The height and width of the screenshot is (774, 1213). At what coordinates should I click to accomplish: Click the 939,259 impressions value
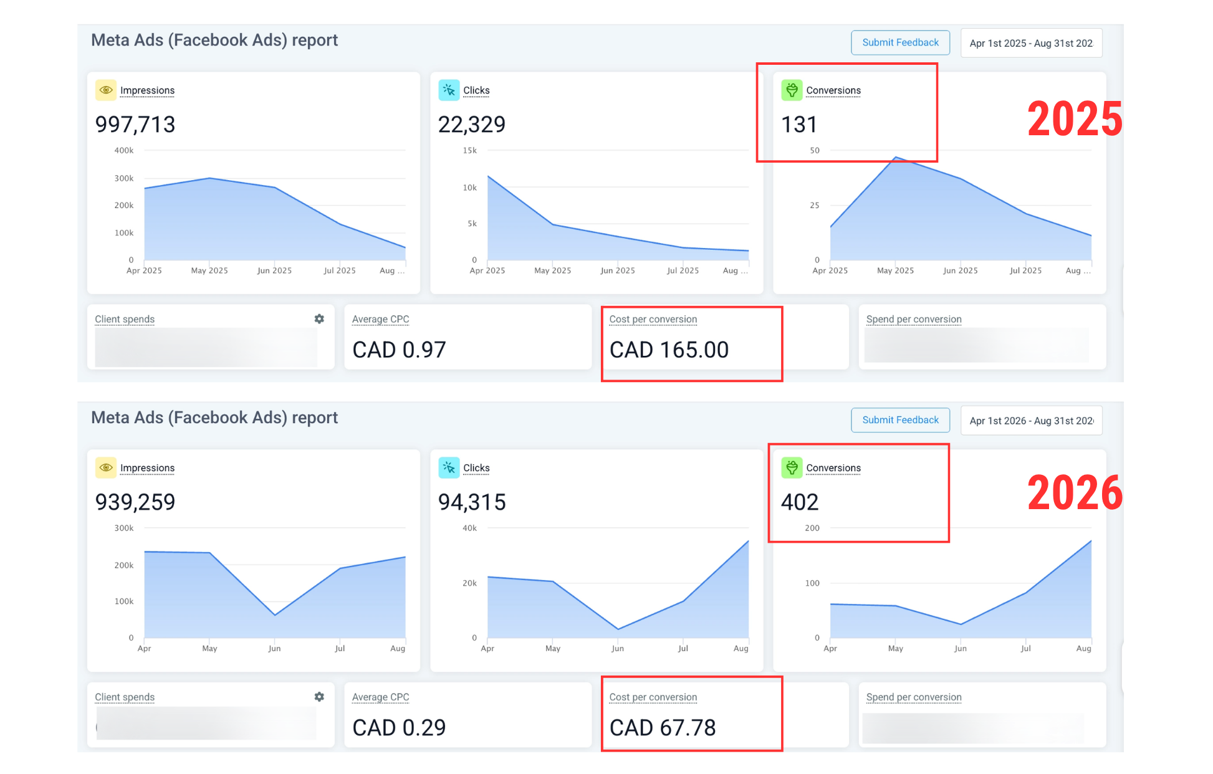coord(135,502)
